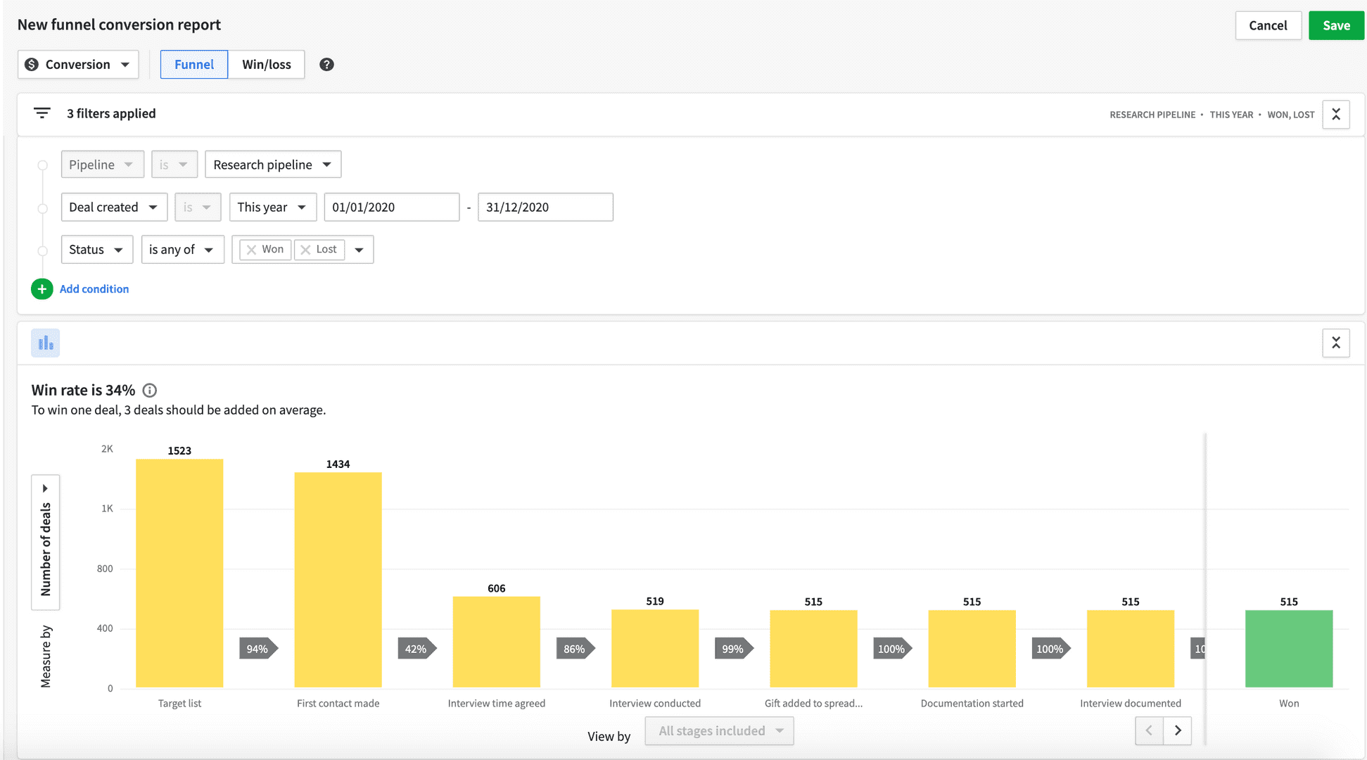Expand the status values dropdown arrow
1367x760 pixels.
pyautogui.click(x=360, y=250)
